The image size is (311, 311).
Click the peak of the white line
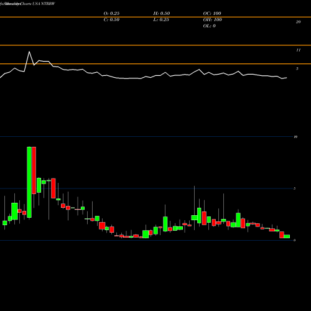coord(29,52)
